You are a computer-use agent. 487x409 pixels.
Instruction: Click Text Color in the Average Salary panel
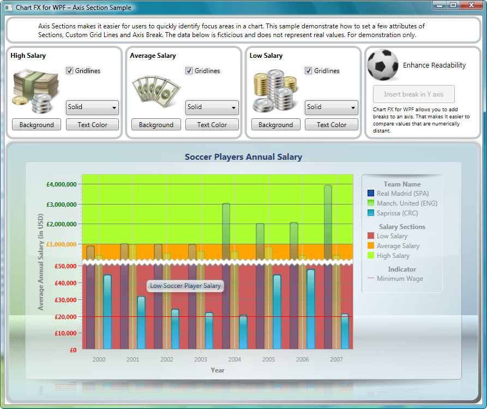(212, 124)
